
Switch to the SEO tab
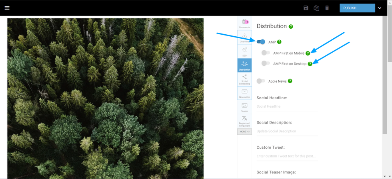[x=244, y=51]
